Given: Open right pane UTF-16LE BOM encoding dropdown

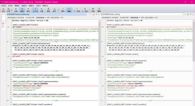Looking at the screenshot, I should [x=148, y=17].
